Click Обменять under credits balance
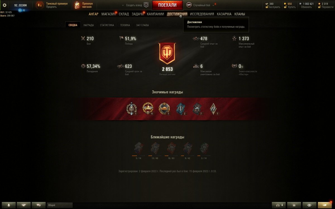335x209 pixels. pyautogui.click(x=306, y=7)
